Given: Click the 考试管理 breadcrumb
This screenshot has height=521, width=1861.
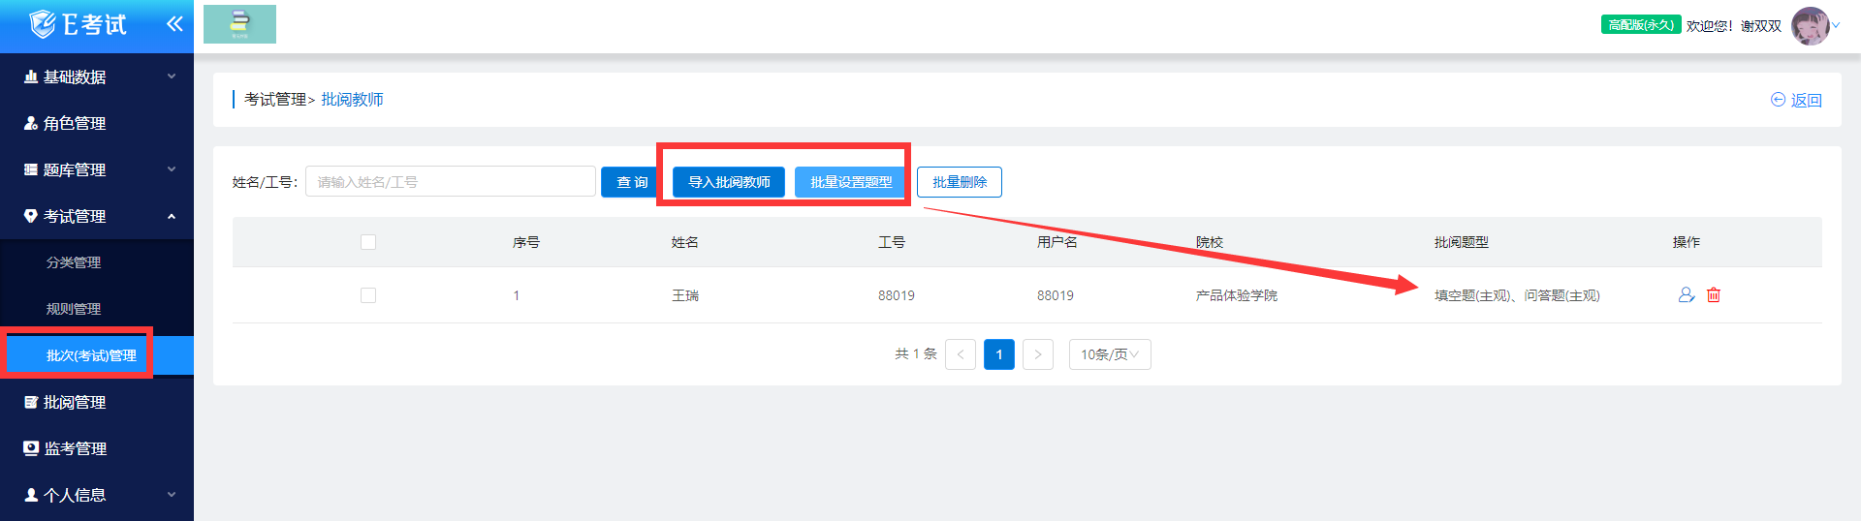Looking at the screenshot, I should point(275,100).
